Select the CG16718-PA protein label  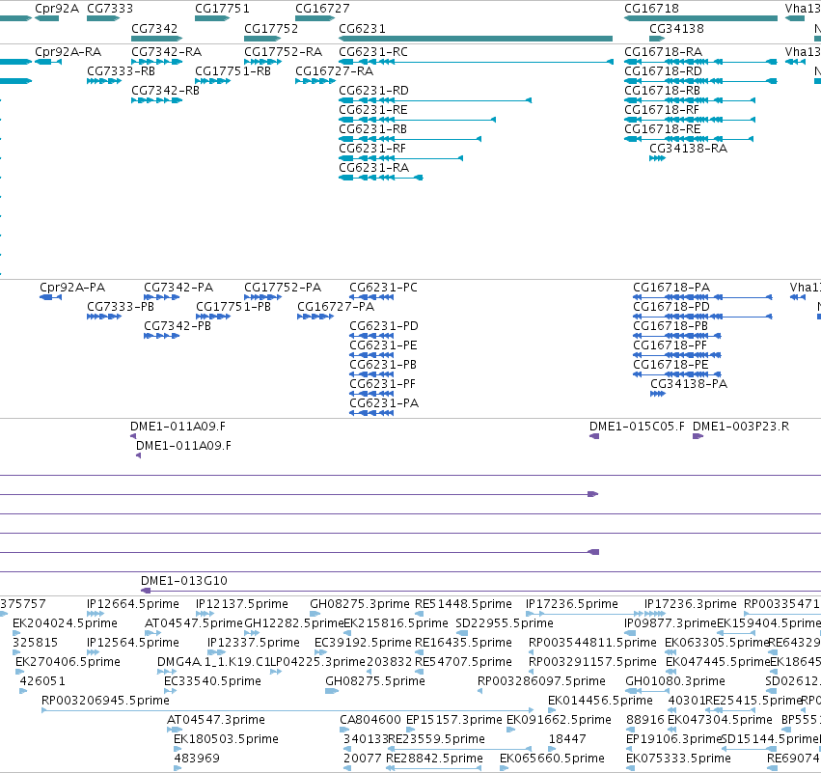671,288
